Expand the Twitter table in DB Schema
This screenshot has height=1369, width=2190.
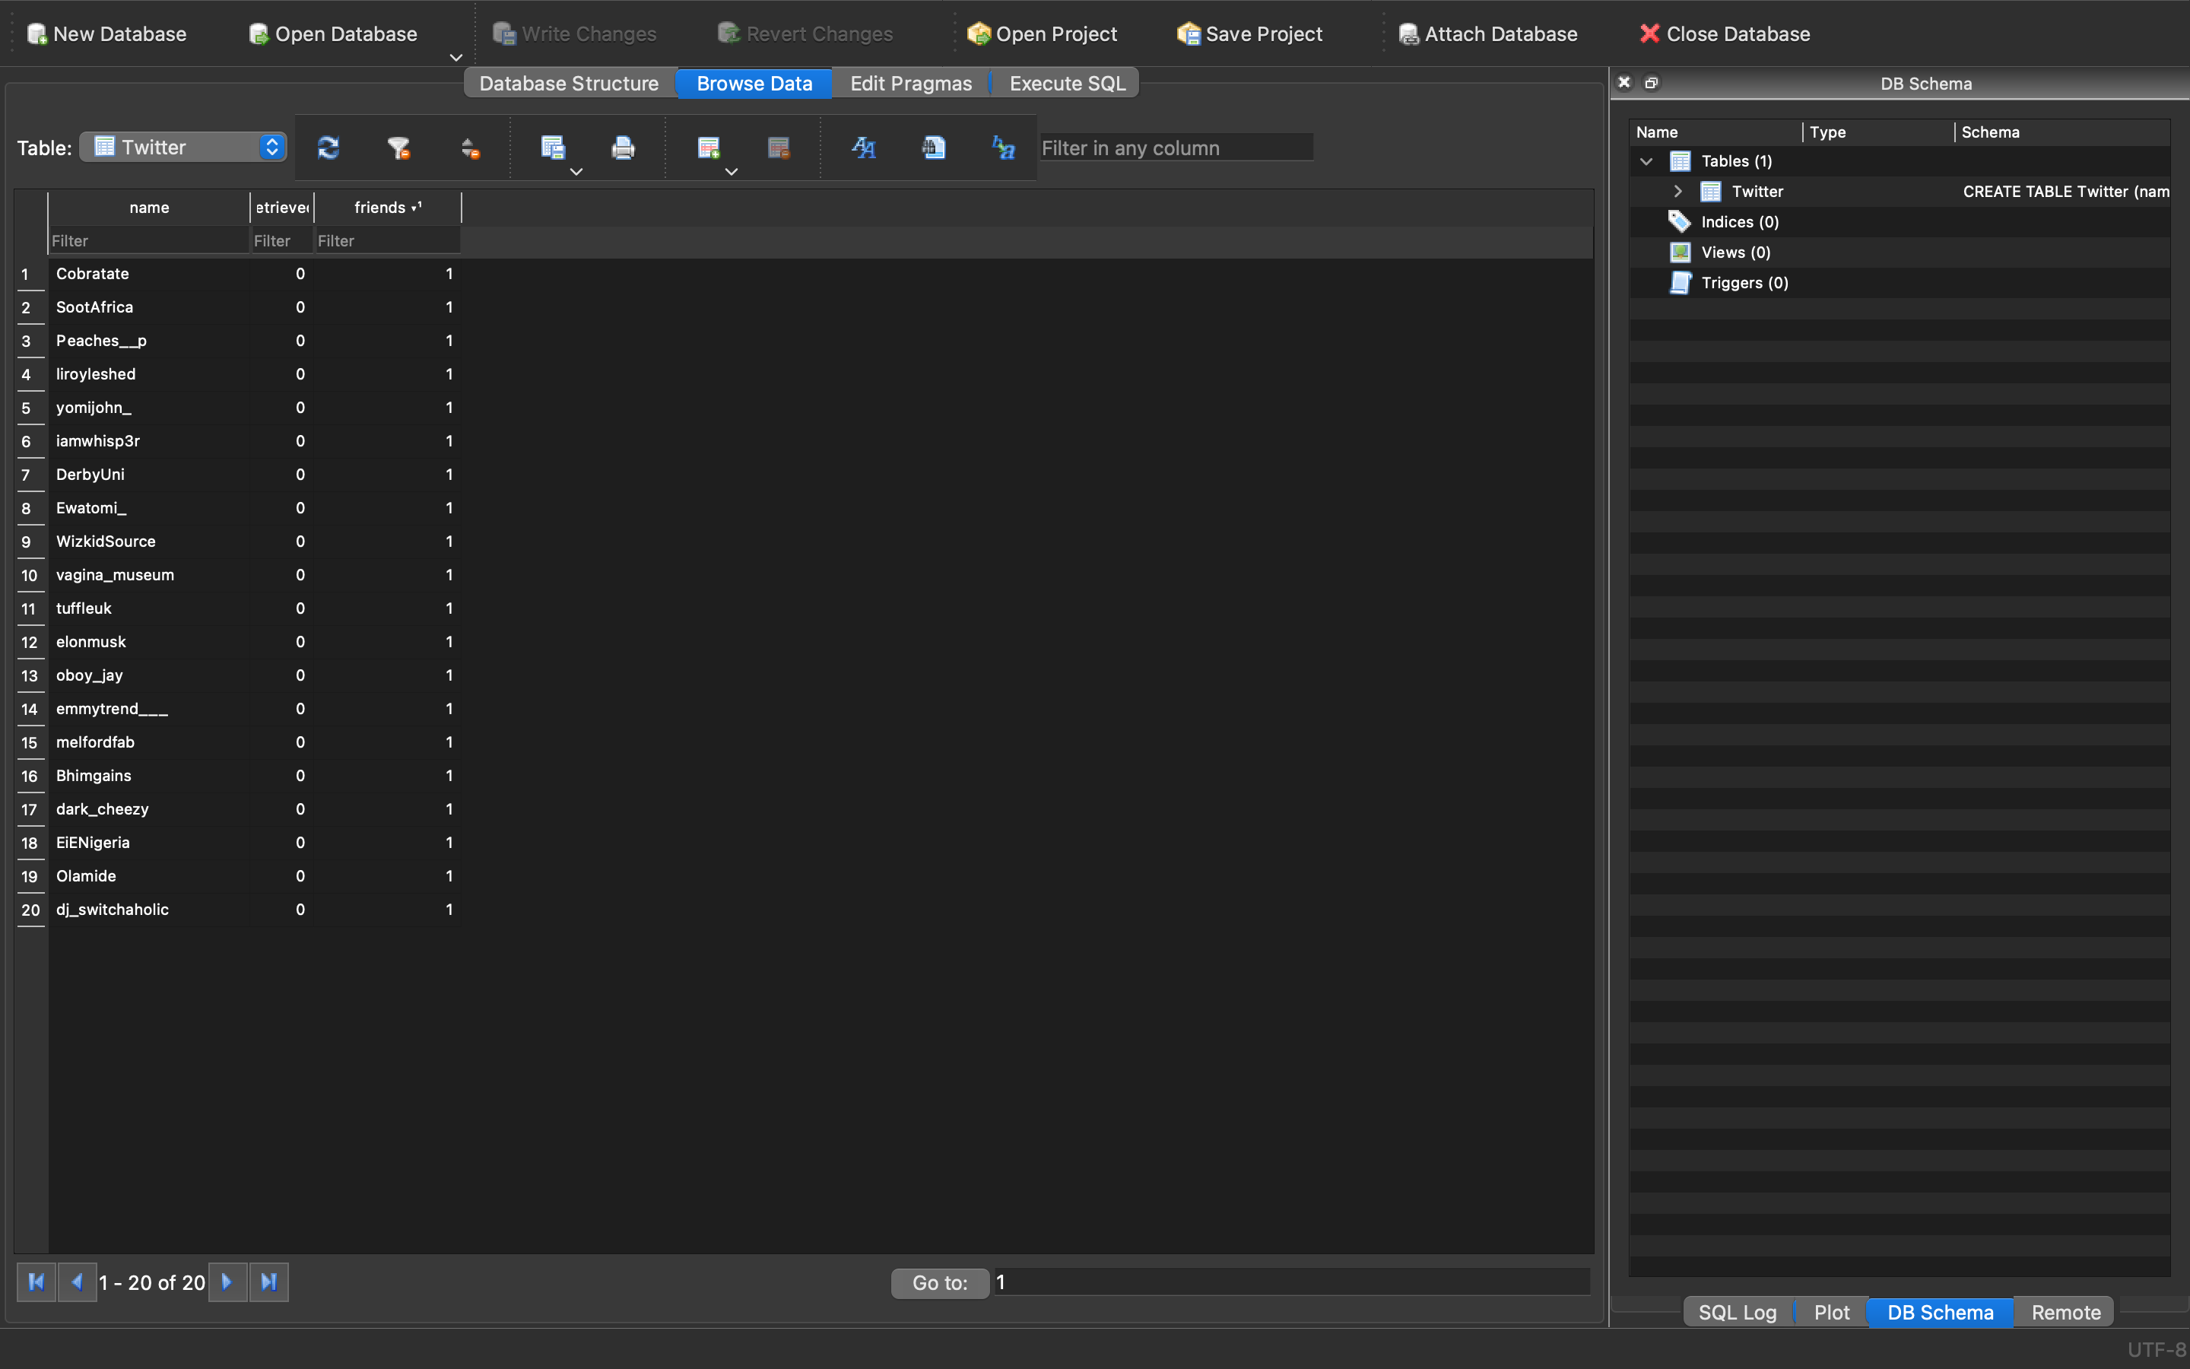[1677, 191]
